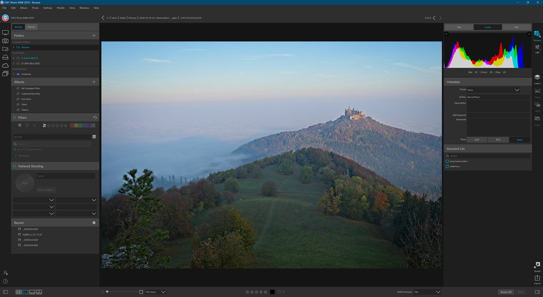Switch to the Presets tab
The image size is (543, 297).
[31, 27]
